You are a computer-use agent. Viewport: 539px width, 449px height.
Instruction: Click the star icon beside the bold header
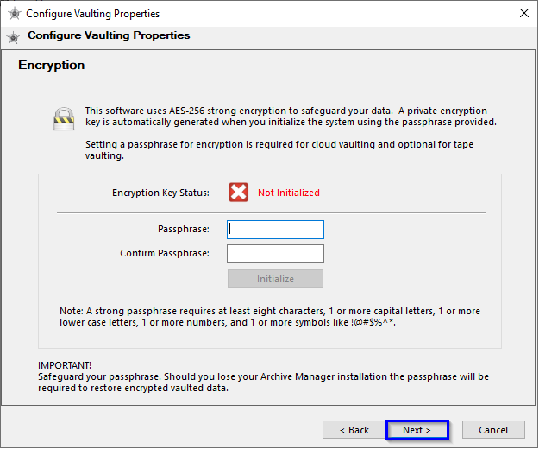[x=14, y=37]
